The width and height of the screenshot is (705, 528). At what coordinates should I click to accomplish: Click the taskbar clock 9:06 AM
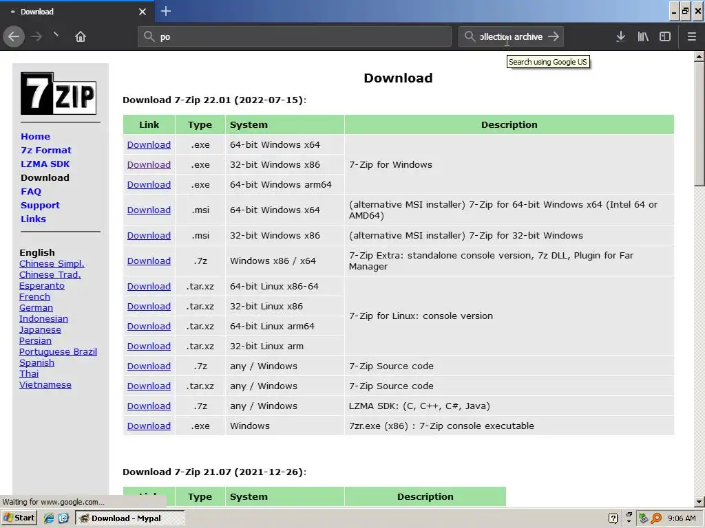[682, 518]
